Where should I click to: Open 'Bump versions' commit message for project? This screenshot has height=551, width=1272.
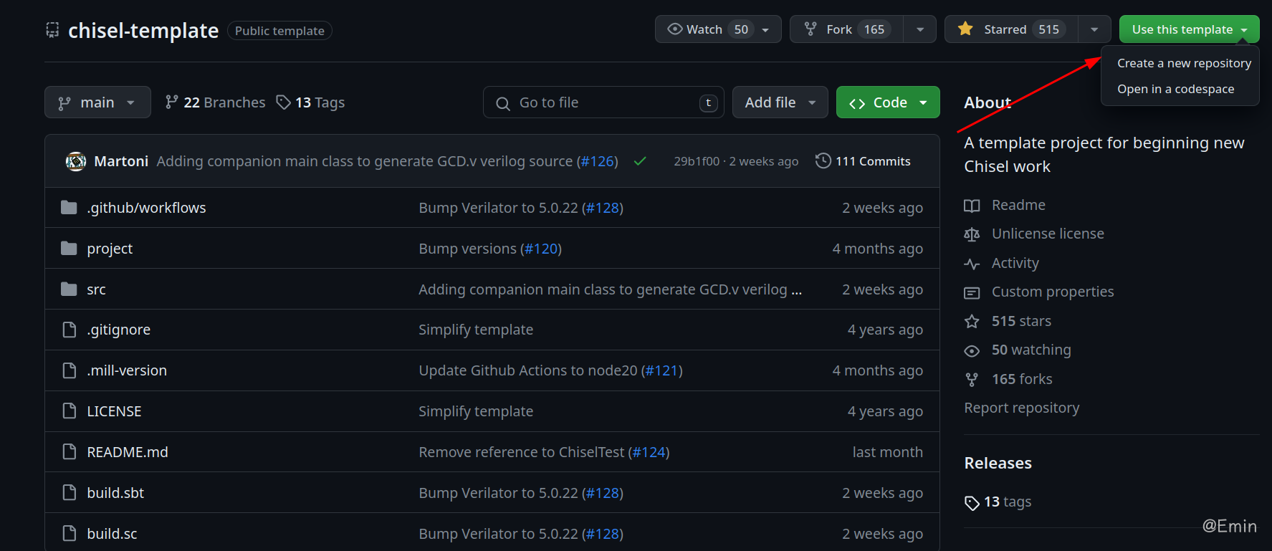tap(467, 249)
